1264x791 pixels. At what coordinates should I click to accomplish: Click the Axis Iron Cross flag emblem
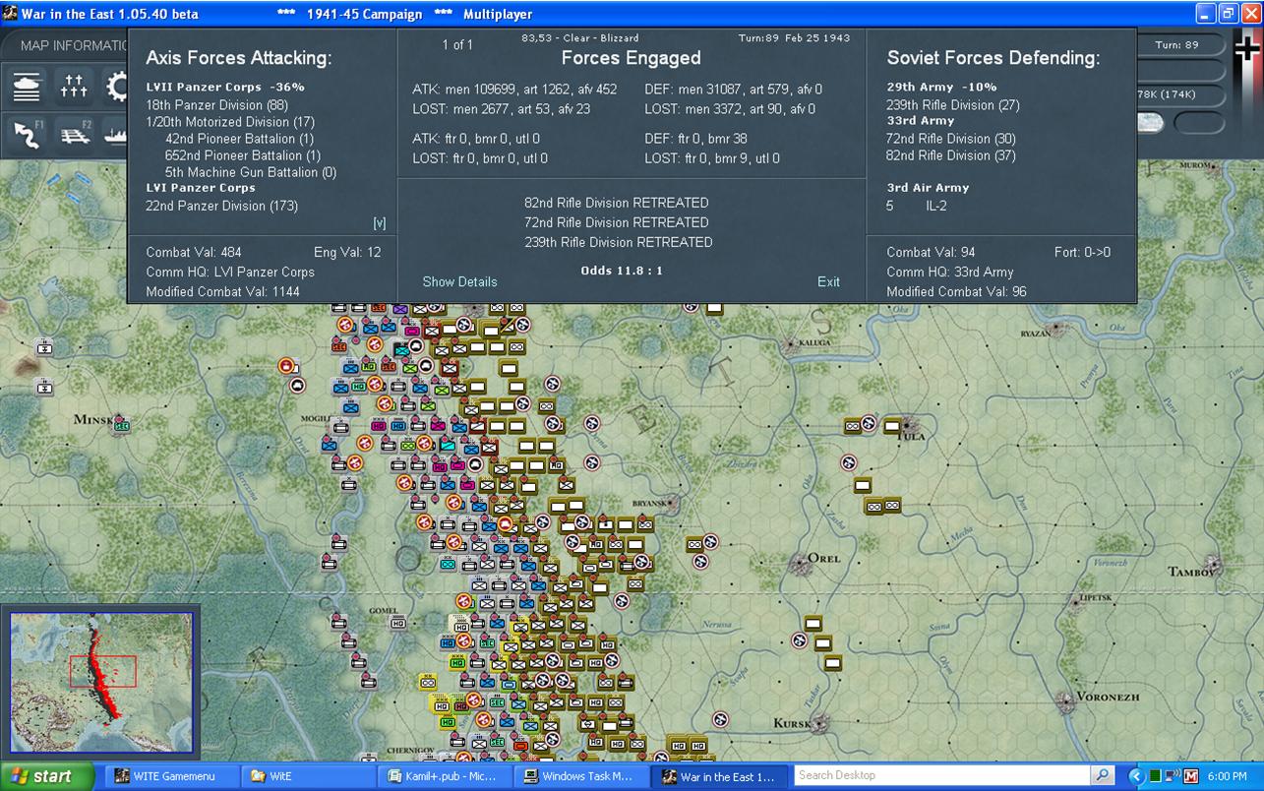tap(1246, 49)
